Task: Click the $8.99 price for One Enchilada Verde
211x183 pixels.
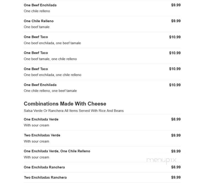Action: coord(176,119)
